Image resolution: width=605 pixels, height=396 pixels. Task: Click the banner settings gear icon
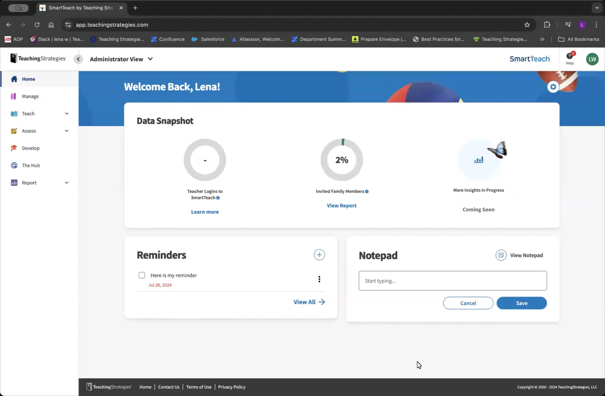click(x=553, y=87)
